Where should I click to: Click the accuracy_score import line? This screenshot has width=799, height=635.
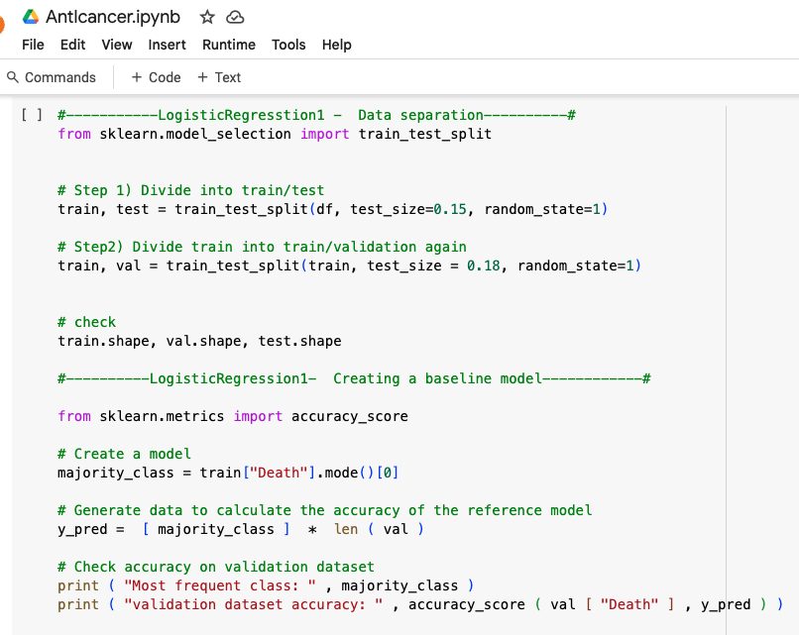pyautogui.click(x=232, y=416)
